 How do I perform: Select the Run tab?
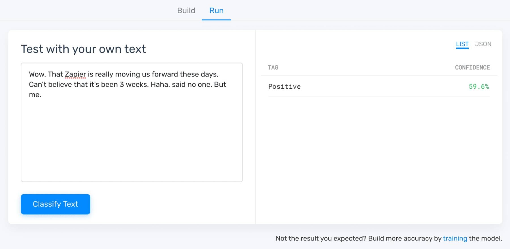click(216, 10)
